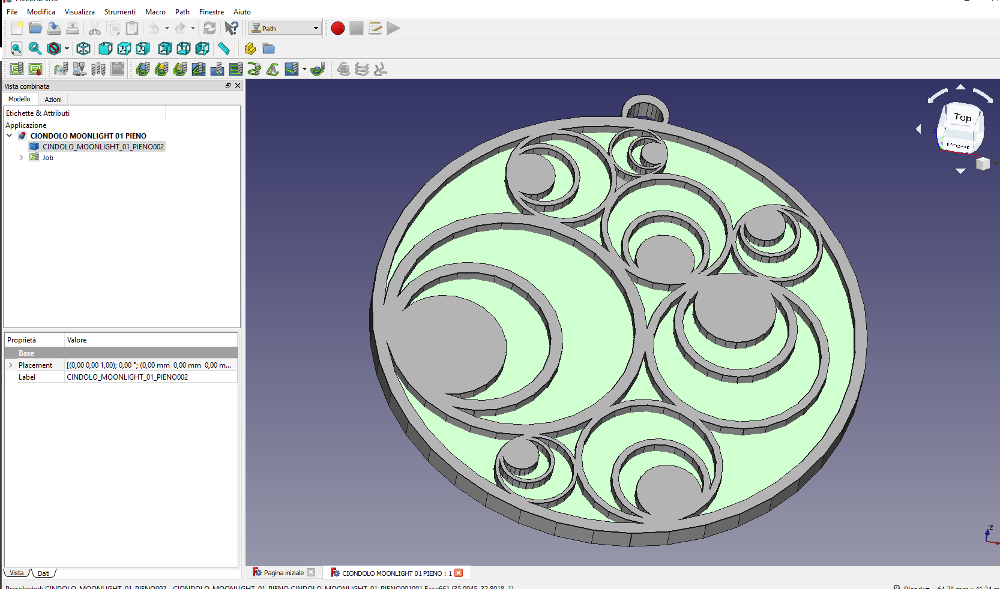Viewport: 1000px width, 589px height.
Task: Set the rear view cube icon
Action: coord(165,49)
